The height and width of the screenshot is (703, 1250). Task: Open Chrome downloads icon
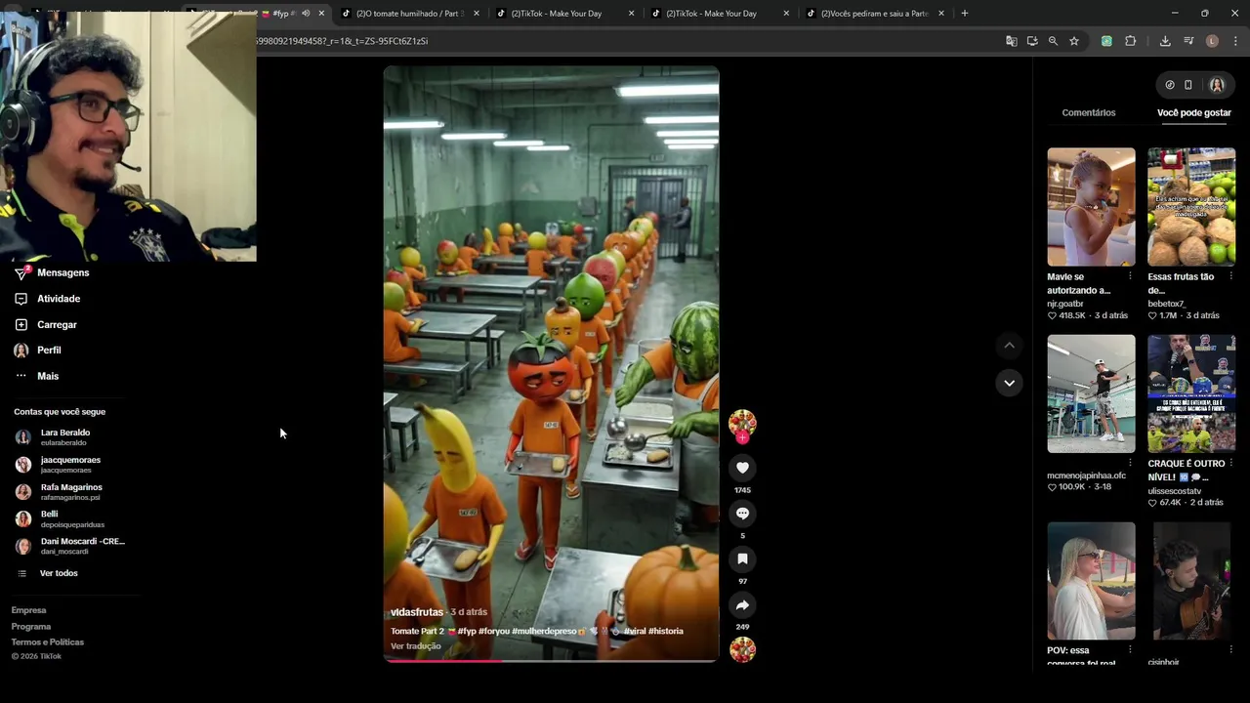point(1165,41)
